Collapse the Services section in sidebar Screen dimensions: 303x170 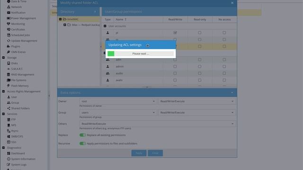pyautogui.click(x=3, y=114)
